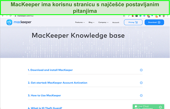Click the MacKeeper mk logo icon
Image resolution: width=170 pixels, height=109 pixels.
click(9, 22)
